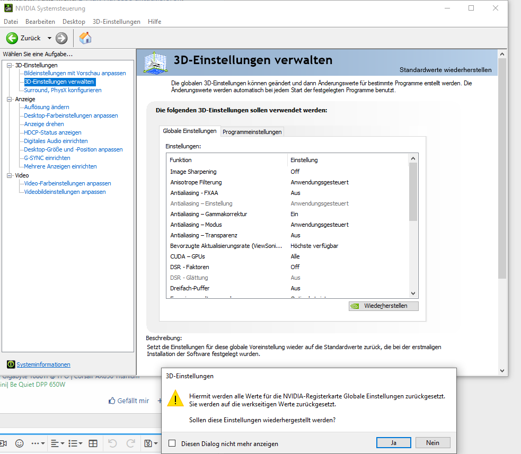Switch to Globale Einstellungen tab
The image size is (521, 454).
(189, 131)
